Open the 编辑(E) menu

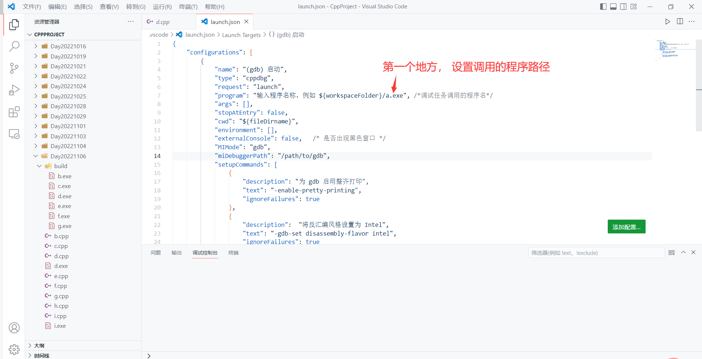tap(57, 7)
